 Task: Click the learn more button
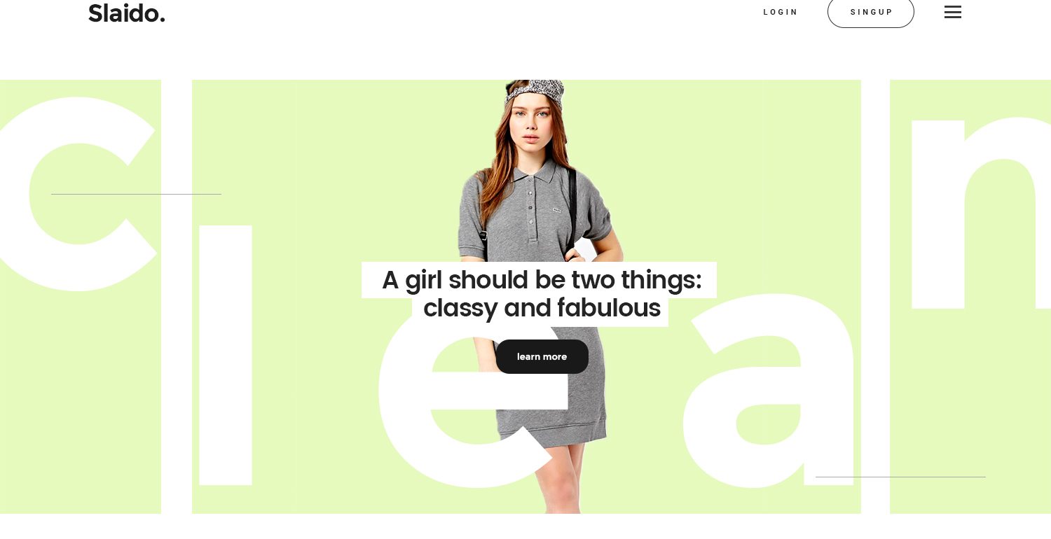tap(542, 356)
